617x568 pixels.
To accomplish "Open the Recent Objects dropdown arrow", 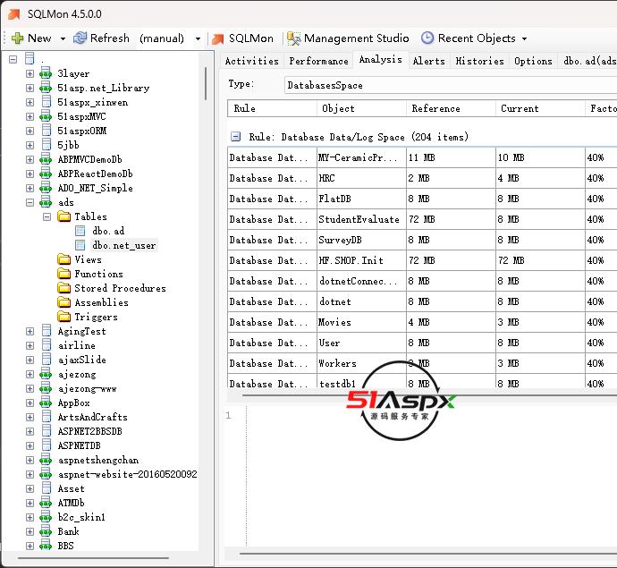I will 524,38.
